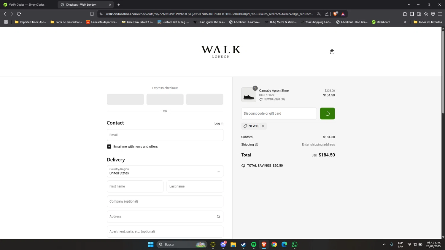Open the shopping bag cart icon
445x250 pixels.
pos(332,52)
